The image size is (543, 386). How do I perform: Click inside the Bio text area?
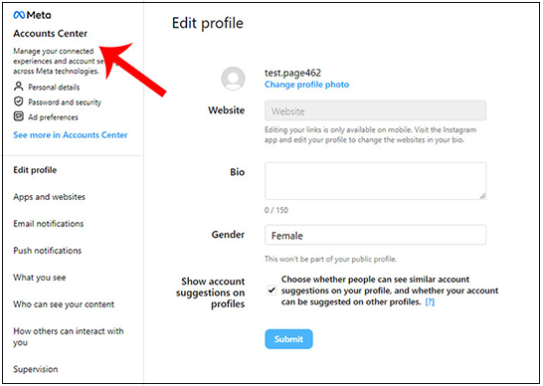(375, 181)
